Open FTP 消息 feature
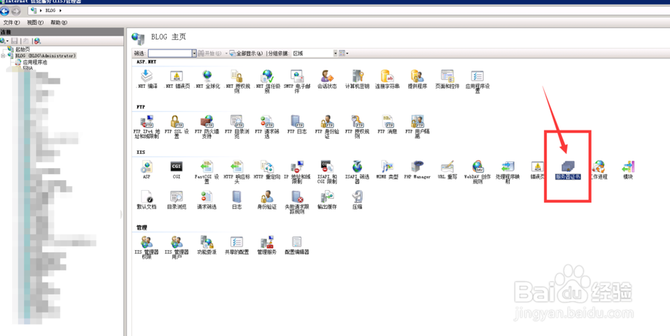This screenshot has width=670, height=336. [387, 125]
